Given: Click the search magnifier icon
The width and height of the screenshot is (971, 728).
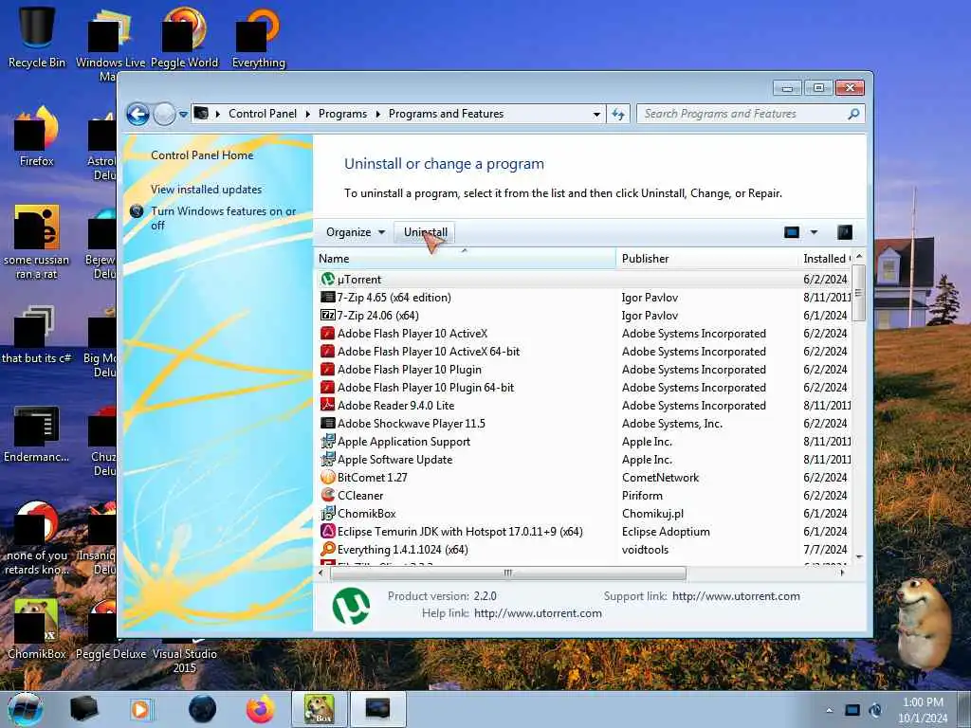Looking at the screenshot, I should point(853,114).
